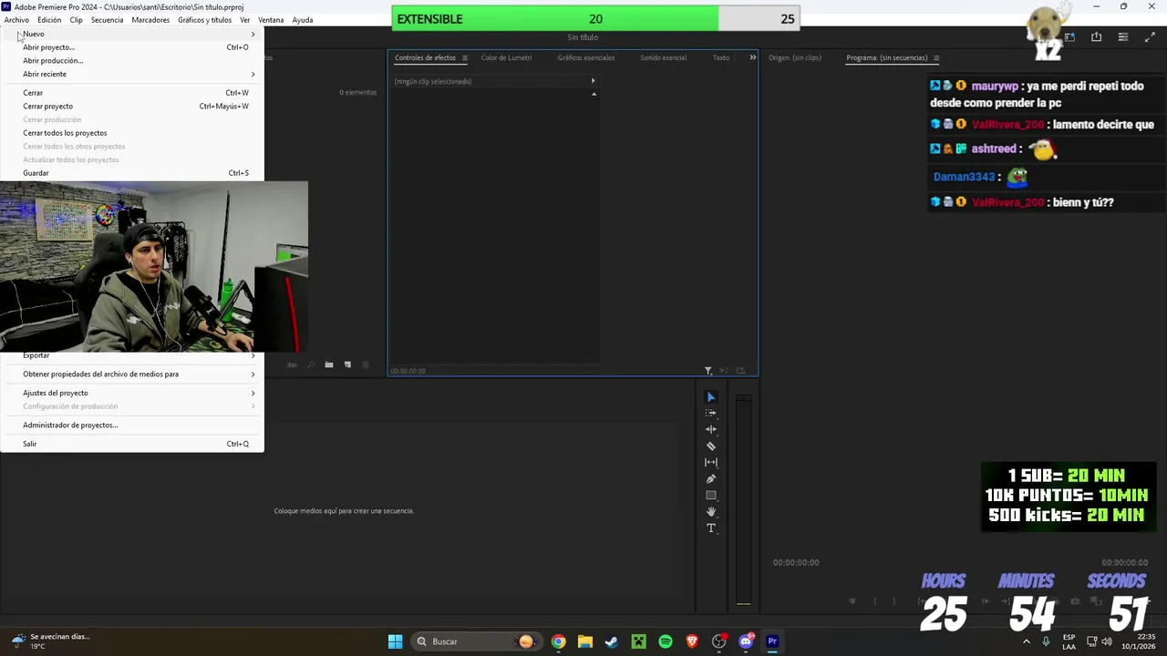Click the filter funnel icon in Effect Controls

click(707, 371)
